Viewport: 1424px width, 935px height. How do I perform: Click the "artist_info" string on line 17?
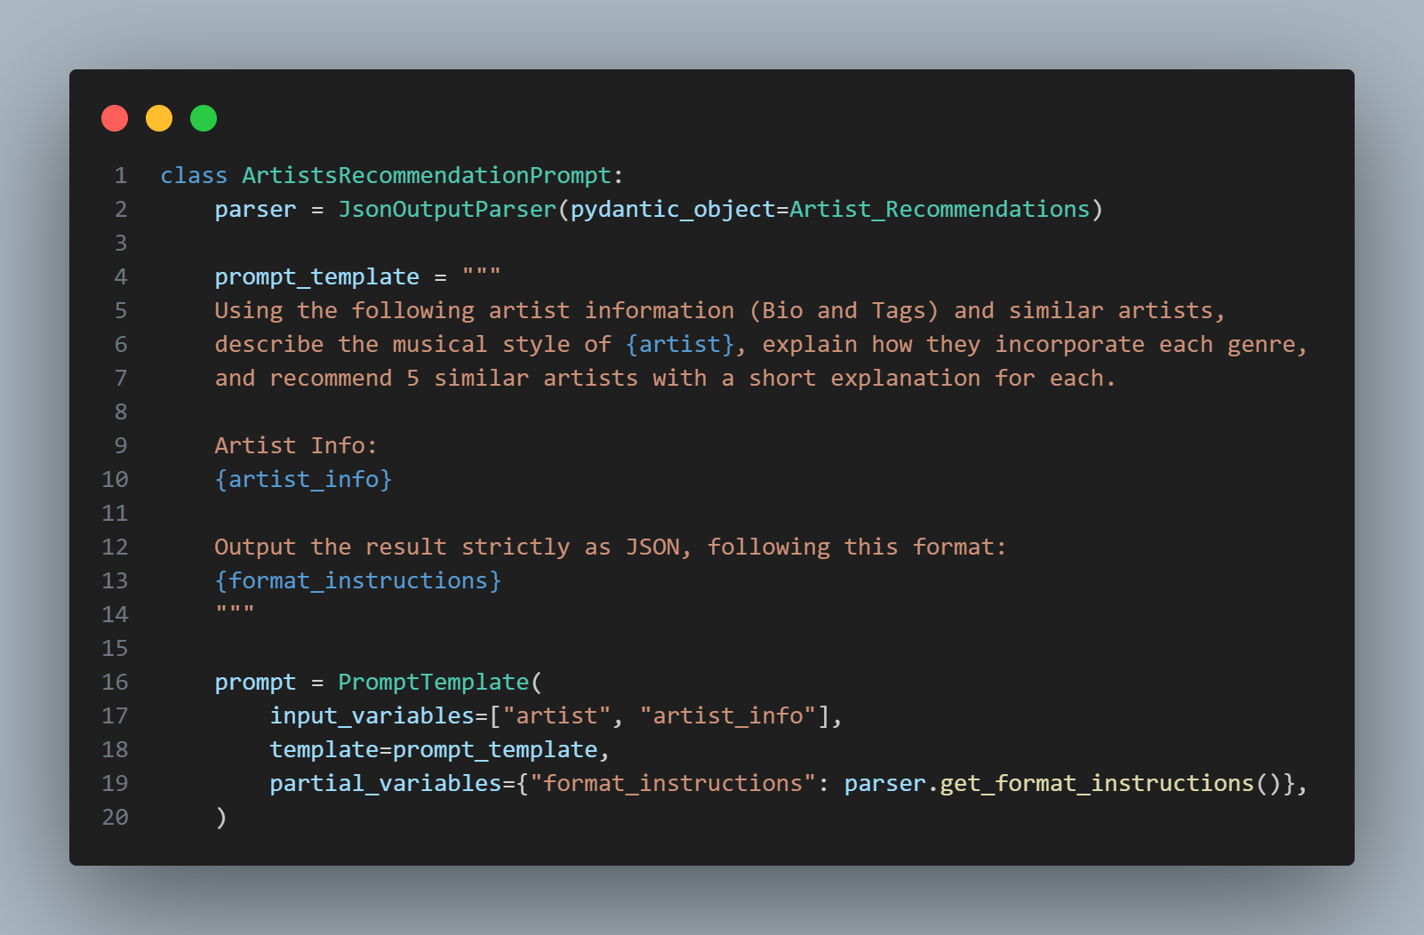728,715
